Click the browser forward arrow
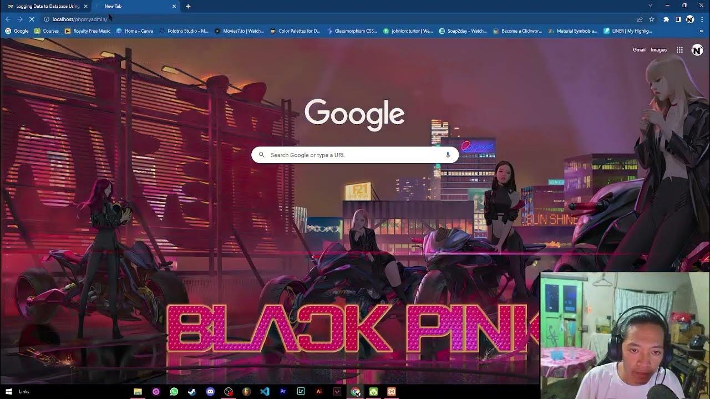The image size is (710, 399). [20, 19]
